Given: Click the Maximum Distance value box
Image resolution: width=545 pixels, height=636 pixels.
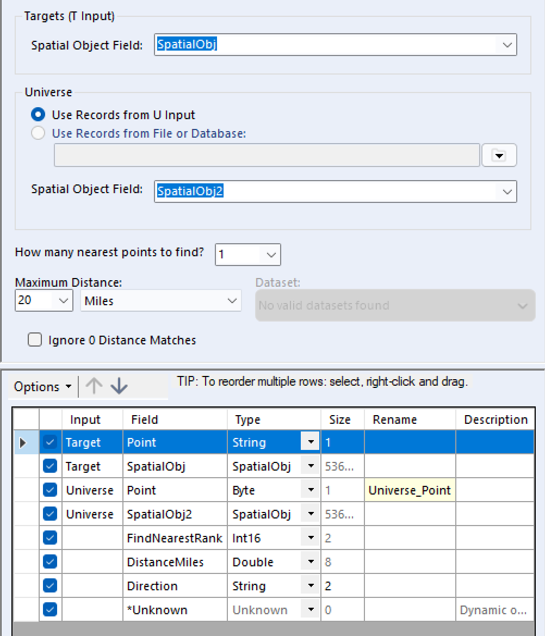Looking at the screenshot, I should 34,300.
